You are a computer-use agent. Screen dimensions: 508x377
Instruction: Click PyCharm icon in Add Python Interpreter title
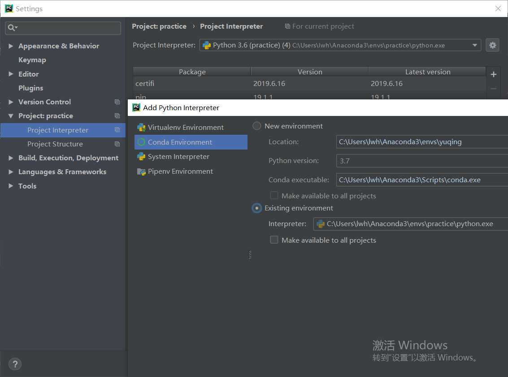pos(136,107)
